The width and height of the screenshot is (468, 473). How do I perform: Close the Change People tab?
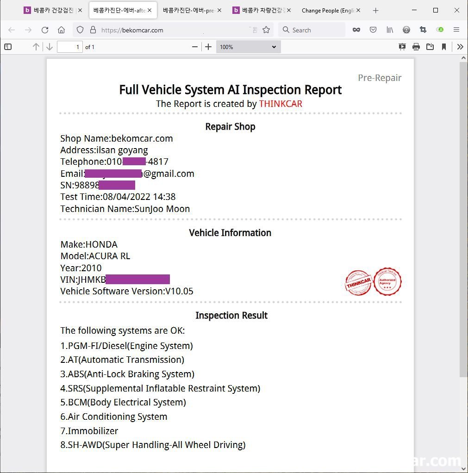click(358, 11)
